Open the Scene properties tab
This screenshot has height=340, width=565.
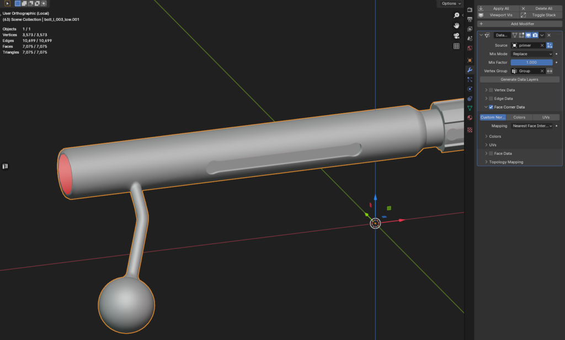470,39
